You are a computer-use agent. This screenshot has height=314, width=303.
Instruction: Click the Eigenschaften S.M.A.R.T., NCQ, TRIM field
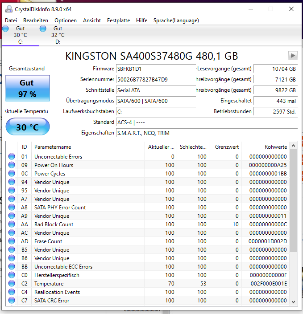[207, 133]
